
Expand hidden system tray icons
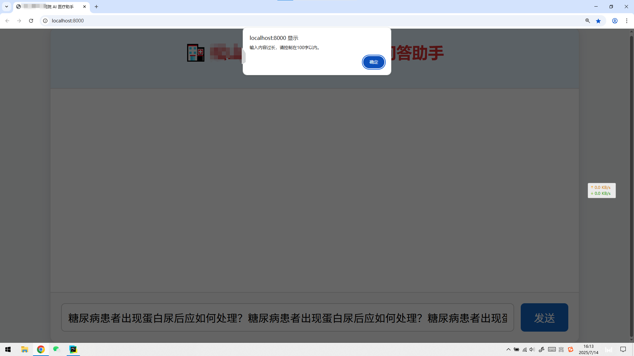coord(509,349)
